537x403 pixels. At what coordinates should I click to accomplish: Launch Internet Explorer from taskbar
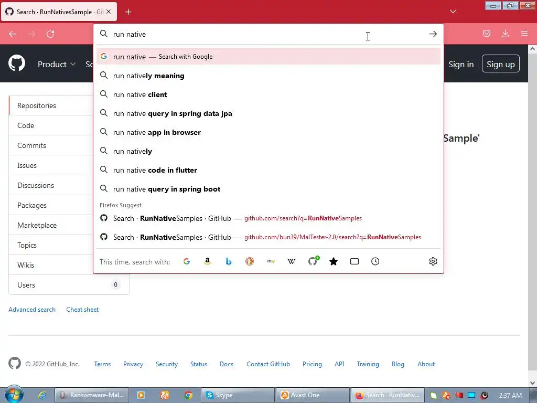[x=42, y=395]
